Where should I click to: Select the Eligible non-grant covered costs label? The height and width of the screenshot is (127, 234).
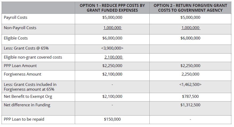(x=33, y=57)
